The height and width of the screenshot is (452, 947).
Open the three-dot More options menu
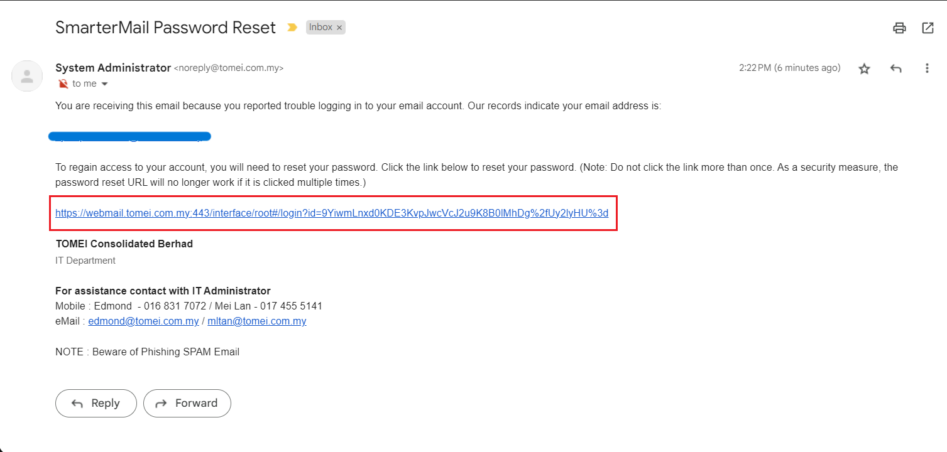pos(927,68)
